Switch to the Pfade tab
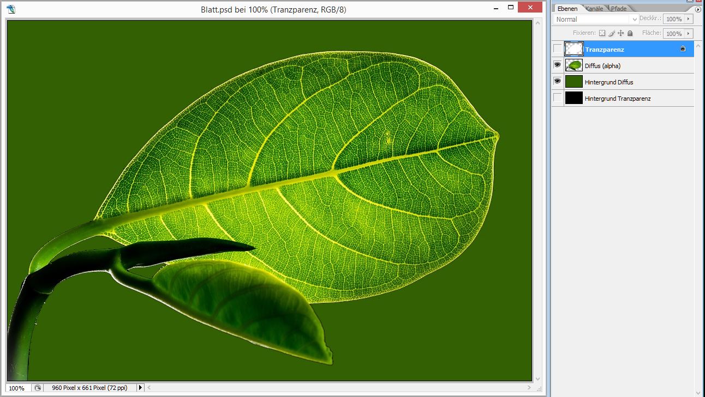 [619, 9]
